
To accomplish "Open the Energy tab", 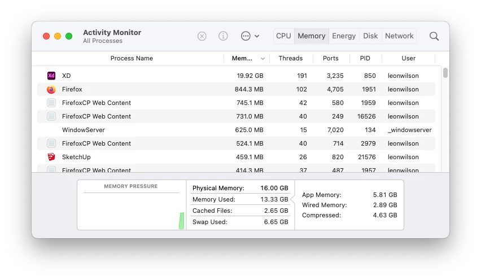I will (344, 36).
